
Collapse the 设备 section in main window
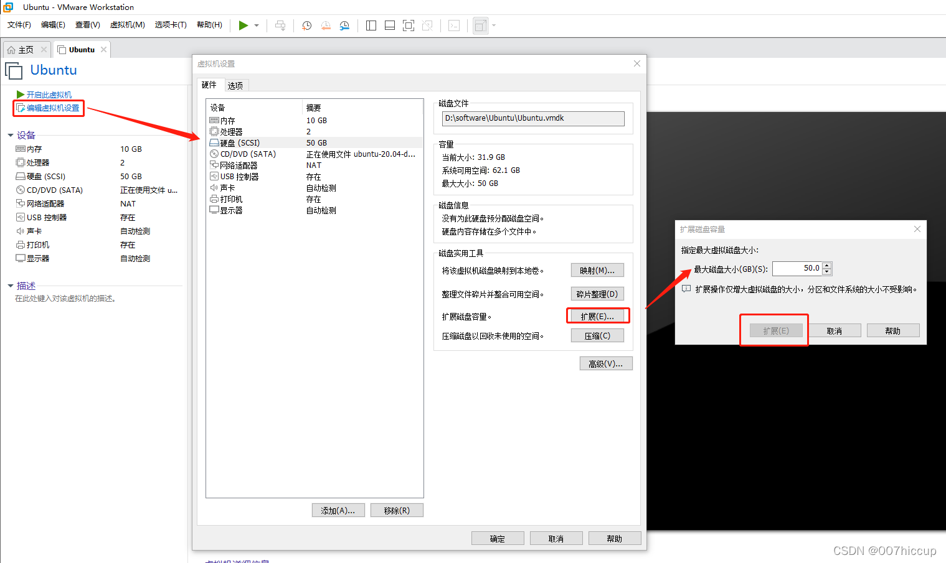11,135
